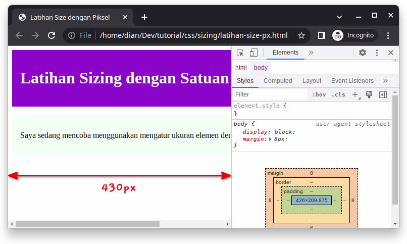This screenshot has width=407, height=244.
Task: Toggle the computed styles sidebar icon
Action: coord(383,94)
